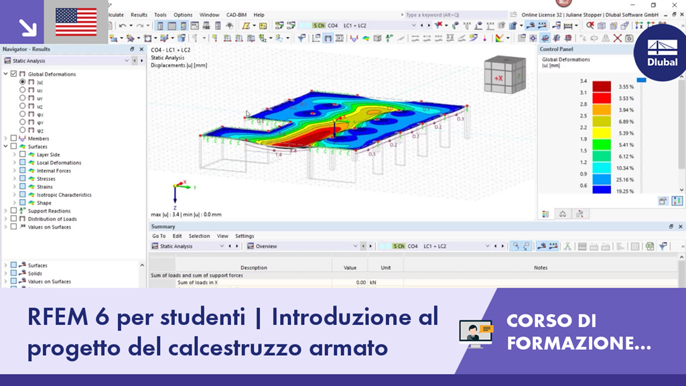Click the Sum of loads in X row
The width and height of the screenshot is (686, 386).
pos(413,283)
